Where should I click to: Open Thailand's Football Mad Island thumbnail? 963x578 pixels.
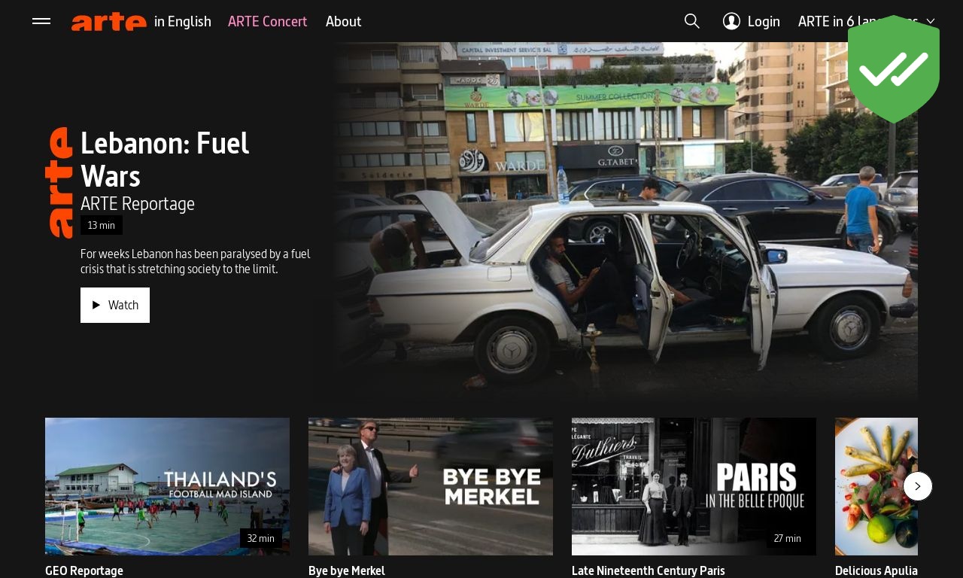click(x=167, y=486)
